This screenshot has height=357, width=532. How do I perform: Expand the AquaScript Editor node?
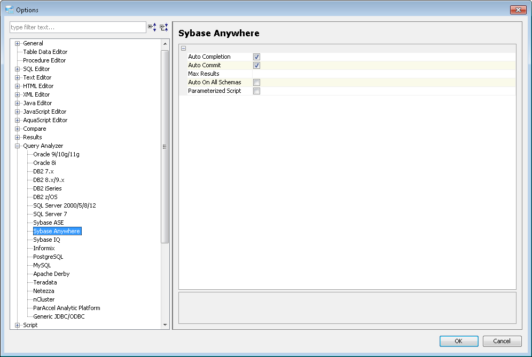click(17, 121)
